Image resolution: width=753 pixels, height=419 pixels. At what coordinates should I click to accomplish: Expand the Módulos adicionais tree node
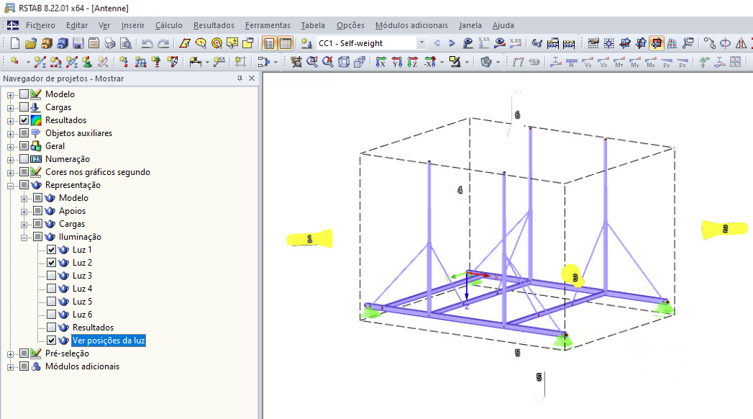(10, 367)
